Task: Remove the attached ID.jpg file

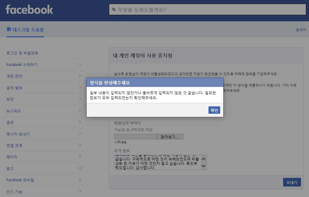Action: point(115,142)
